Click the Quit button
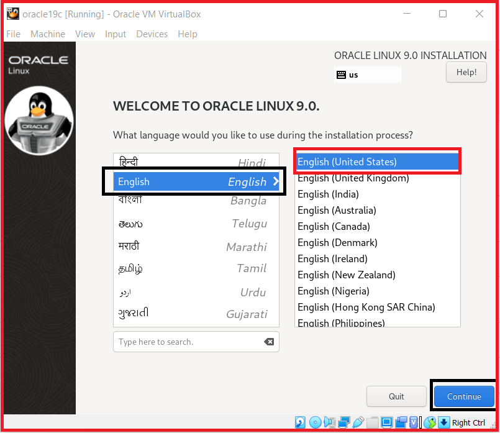 click(396, 396)
